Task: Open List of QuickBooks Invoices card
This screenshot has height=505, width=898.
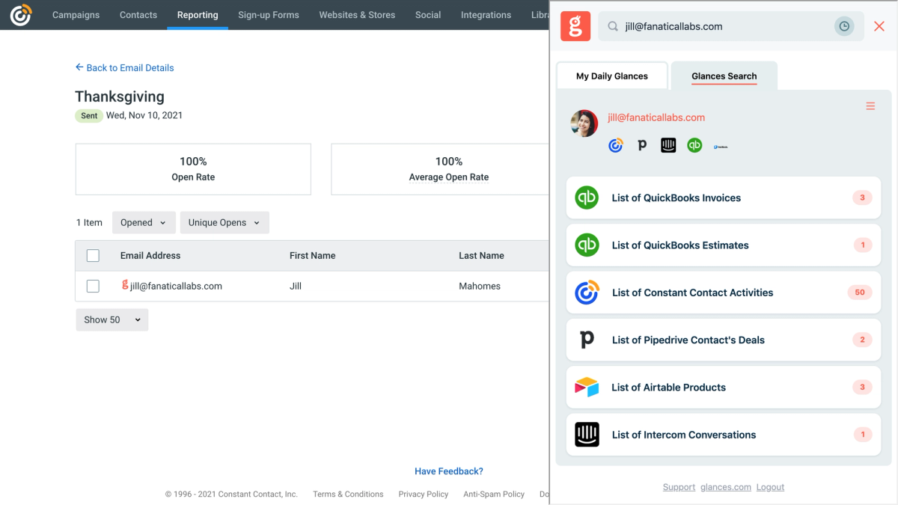Action: click(x=724, y=198)
